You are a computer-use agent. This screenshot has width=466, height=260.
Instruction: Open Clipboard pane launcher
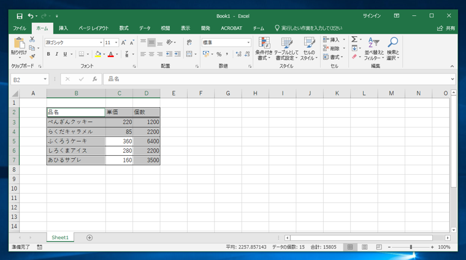40,66
